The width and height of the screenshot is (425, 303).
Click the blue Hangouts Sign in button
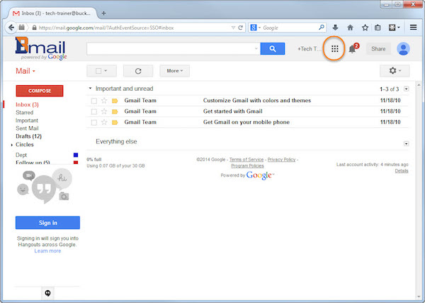(47, 223)
